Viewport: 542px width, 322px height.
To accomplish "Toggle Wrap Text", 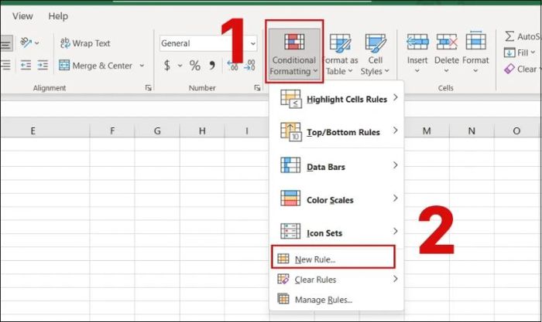I will (x=85, y=43).
